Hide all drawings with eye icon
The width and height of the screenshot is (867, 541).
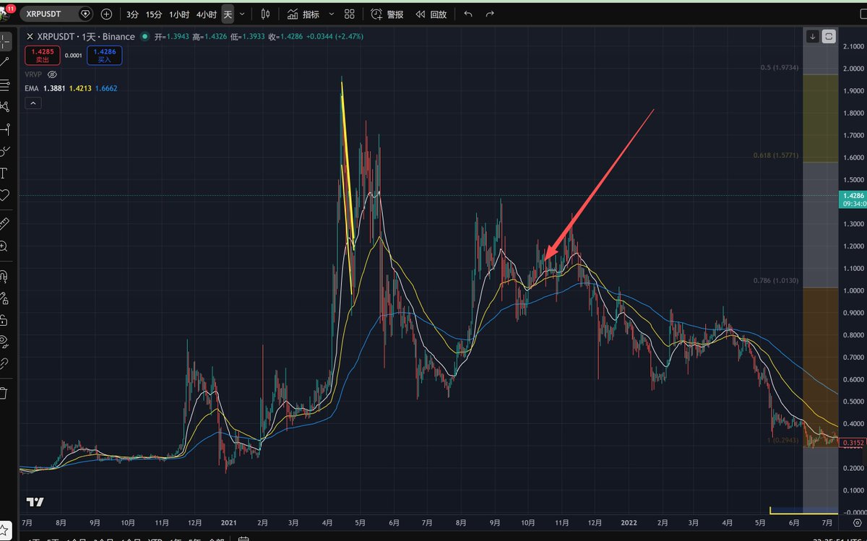(4, 341)
